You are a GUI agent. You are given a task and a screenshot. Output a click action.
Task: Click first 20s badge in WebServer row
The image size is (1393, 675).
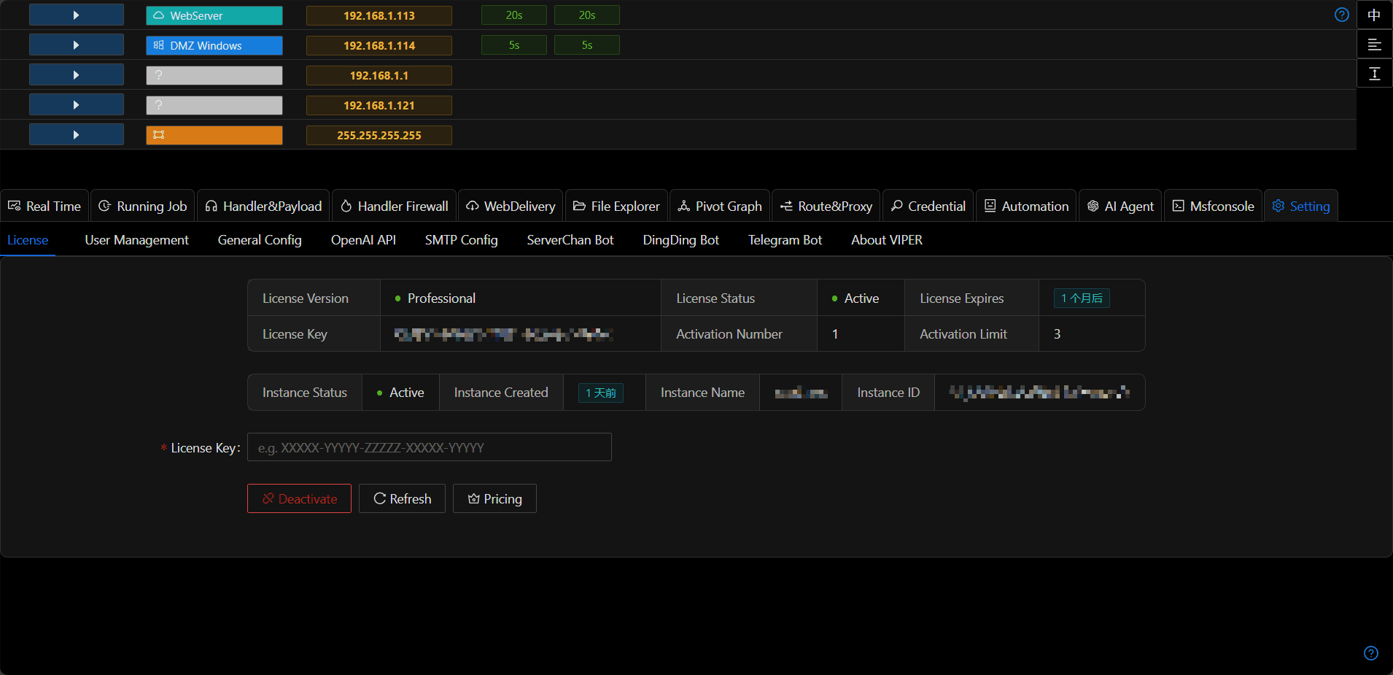[x=514, y=15]
